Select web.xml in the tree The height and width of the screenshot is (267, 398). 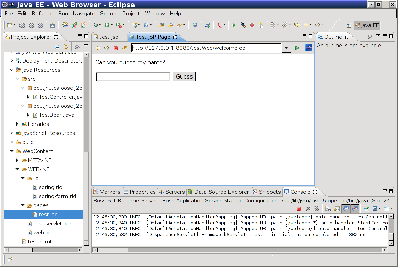pos(42,233)
